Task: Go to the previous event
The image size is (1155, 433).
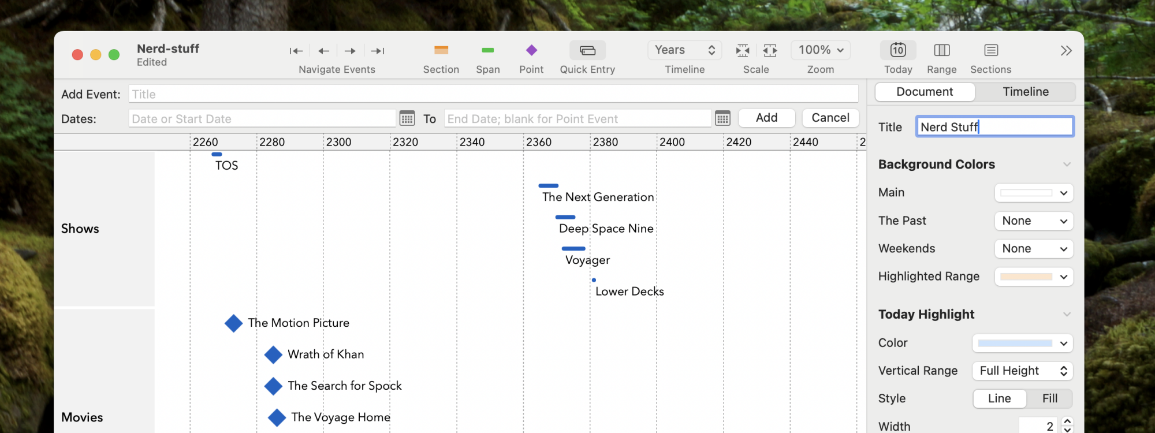Action: click(324, 51)
